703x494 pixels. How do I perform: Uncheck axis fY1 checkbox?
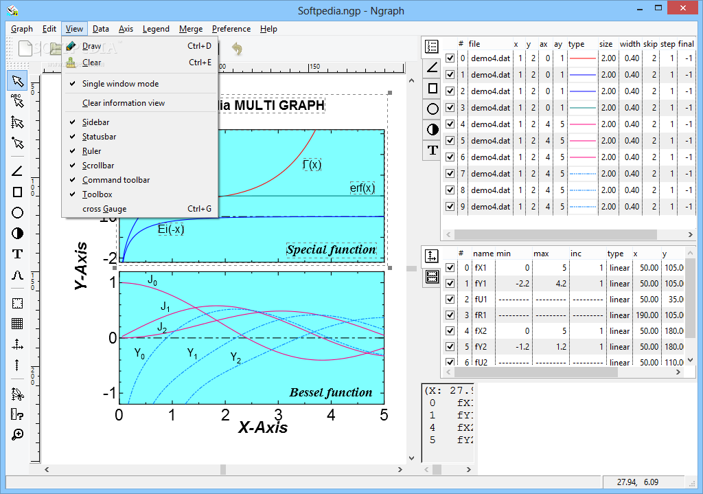pyautogui.click(x=450, y=284)
